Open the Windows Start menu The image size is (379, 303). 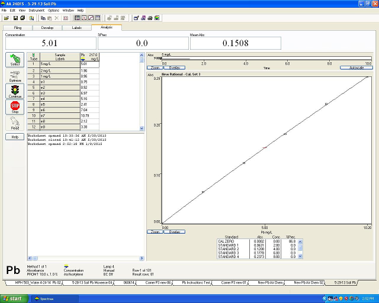tap(13, 298)
